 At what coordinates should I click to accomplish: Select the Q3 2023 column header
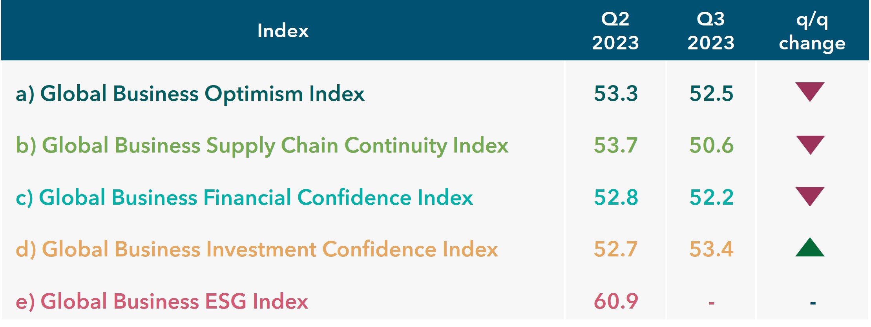pos(711,31)
